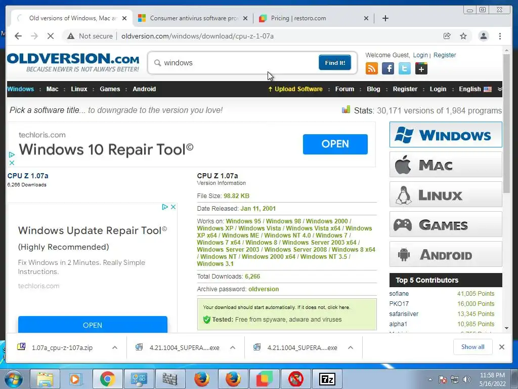This screenshot has width=518, height=389.
Task: Click the Not secure warning icon
Action: point(71,36)
